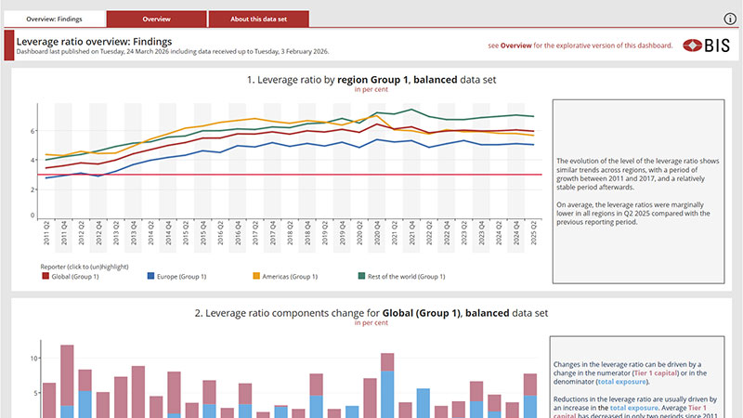This screenshot has width=743, height=418.
Task: Open the information icon at top right
Action: (730, 19)
